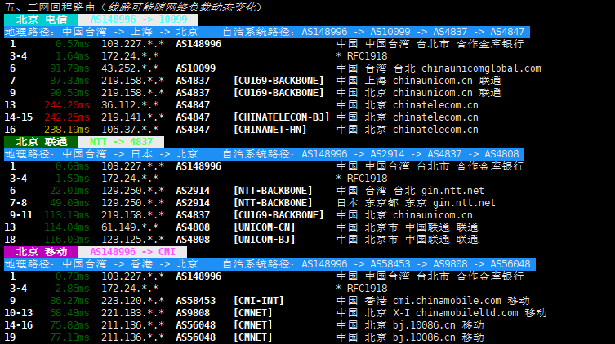Select the [CHINANET-HN] network tag

coord(270,130)
